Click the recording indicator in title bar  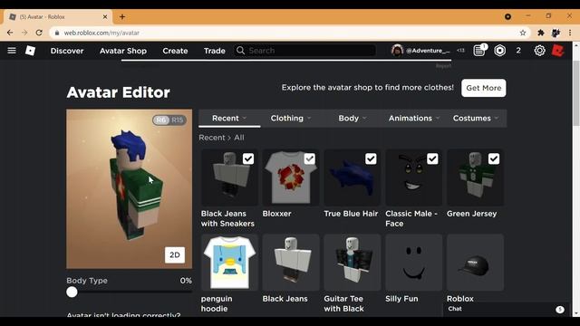tap(507, 16)
